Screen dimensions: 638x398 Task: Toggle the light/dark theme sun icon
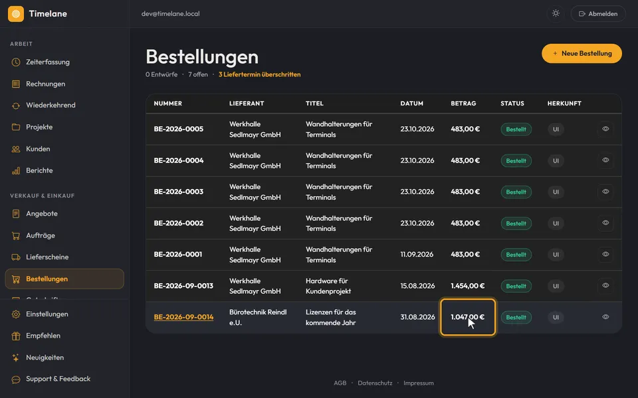point(556,13)
